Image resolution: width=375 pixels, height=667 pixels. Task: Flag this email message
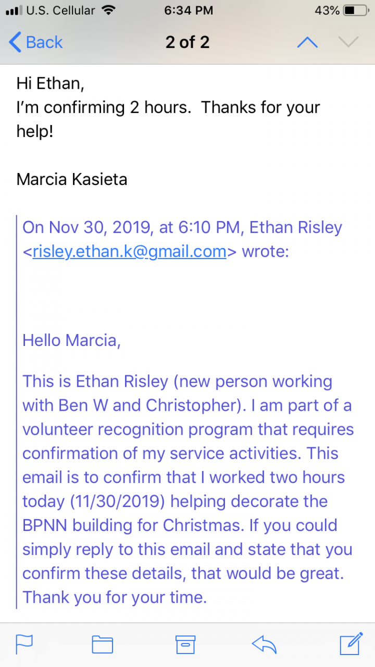click(x=24, y=645)
